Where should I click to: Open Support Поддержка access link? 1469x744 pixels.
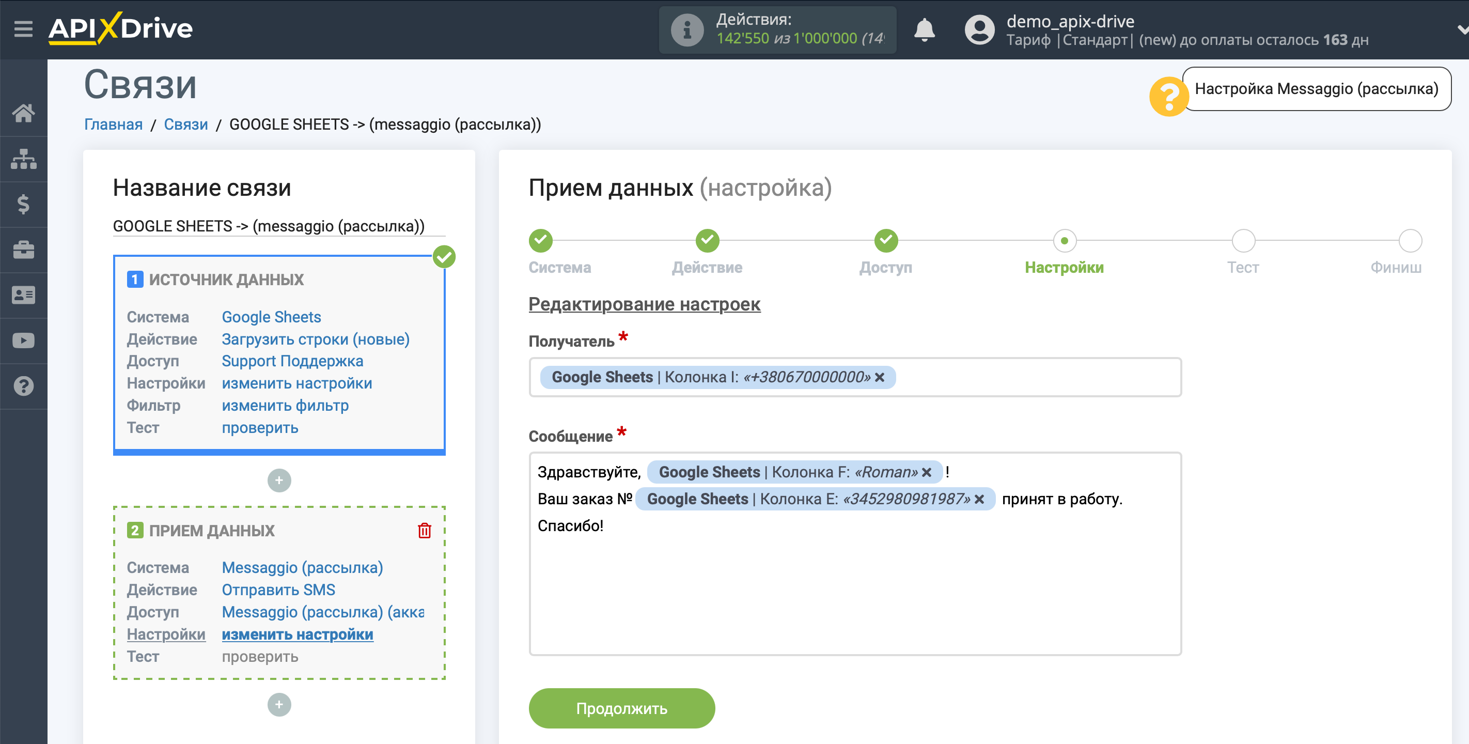tap(292, 361)
